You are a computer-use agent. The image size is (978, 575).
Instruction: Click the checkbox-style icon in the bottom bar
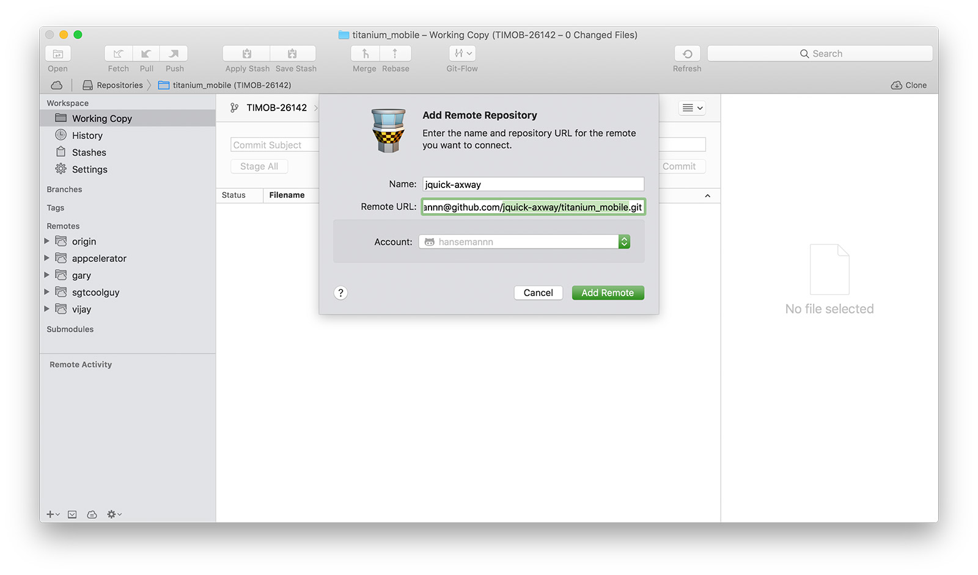(72, 515)
